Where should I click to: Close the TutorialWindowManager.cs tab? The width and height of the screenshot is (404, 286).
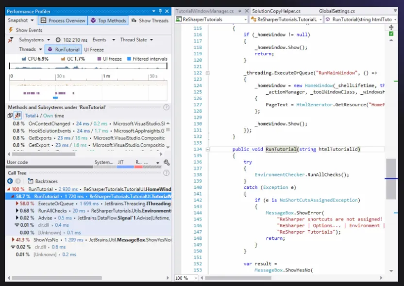click(247, 11)
